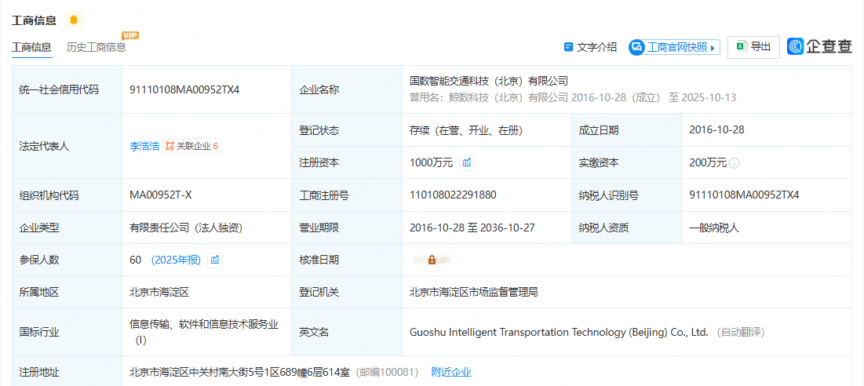
Task: Click the 法定代表人 label cell
Action: click(x=67, y=146)
